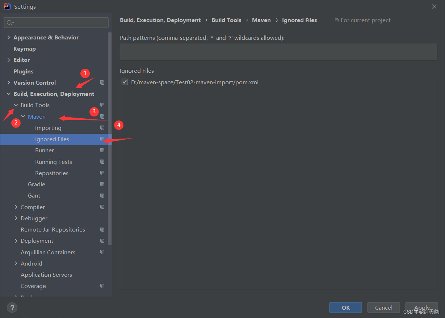Viewport: 445px width, 318px height.
Task: Open Coverage settings
Action: click(33, 286)
